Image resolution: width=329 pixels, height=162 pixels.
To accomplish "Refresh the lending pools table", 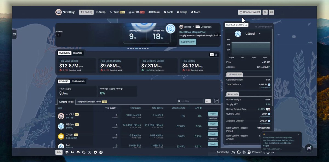I will pyautogui.click(x=216, y=101).
